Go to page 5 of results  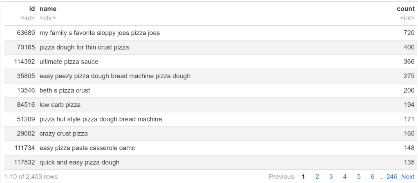coord(359,176)
